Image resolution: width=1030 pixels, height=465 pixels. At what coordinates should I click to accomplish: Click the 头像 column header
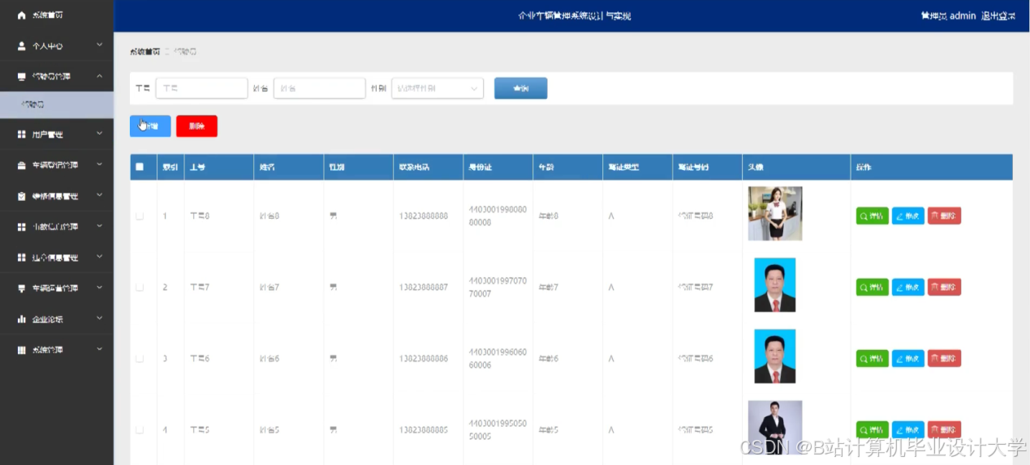pyautogui.click(x=756, y=168)
